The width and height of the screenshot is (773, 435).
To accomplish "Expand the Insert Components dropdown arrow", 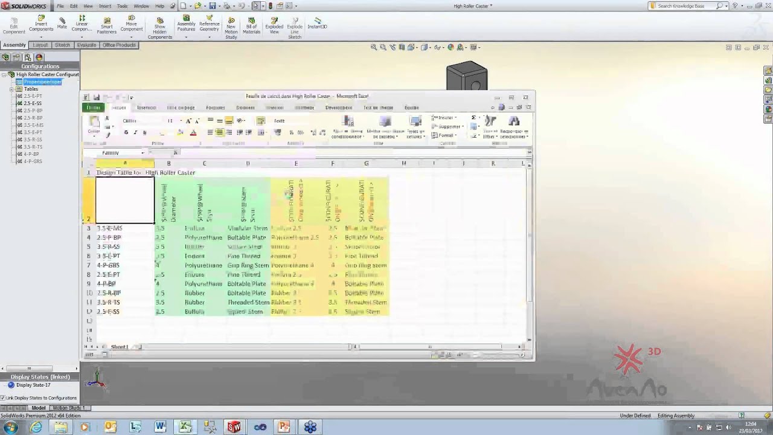I will pyautogui.click(x=41, y=37).
